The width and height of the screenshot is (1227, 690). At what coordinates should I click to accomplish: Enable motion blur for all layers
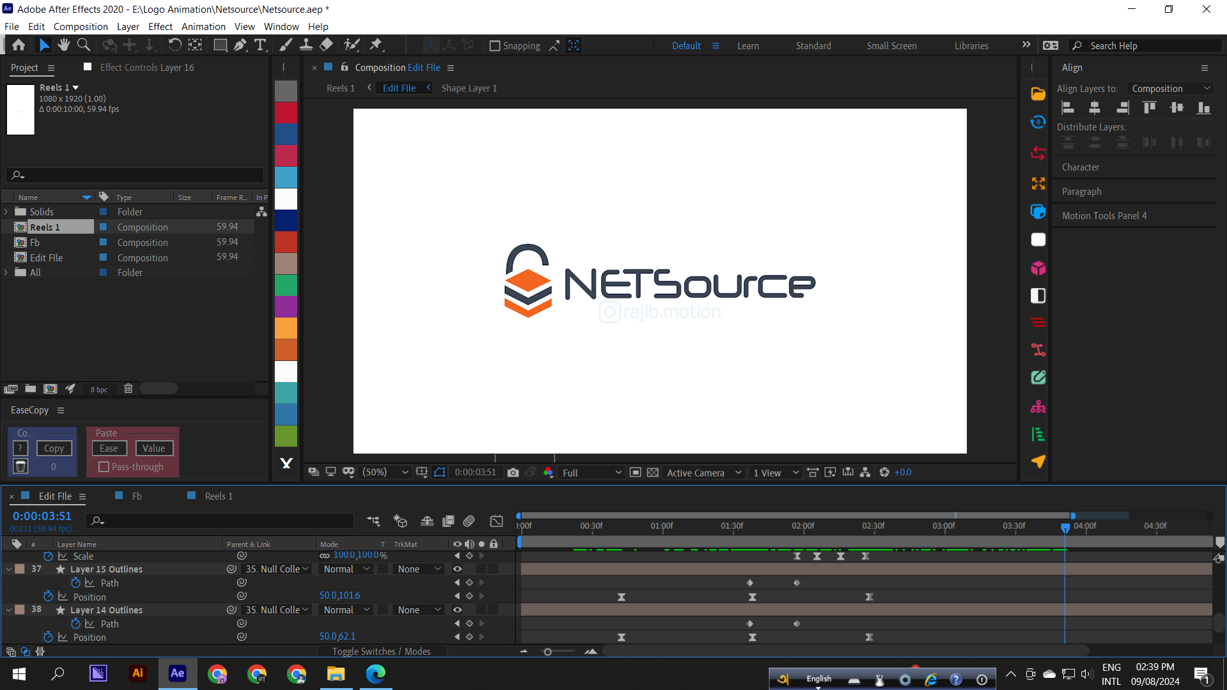pos(469,521)
